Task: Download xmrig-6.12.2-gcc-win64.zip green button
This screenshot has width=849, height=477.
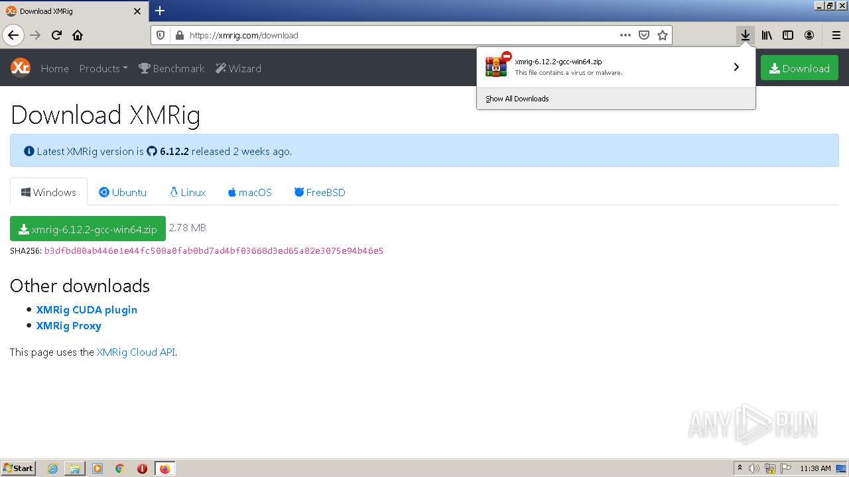Action: (88, 229)
